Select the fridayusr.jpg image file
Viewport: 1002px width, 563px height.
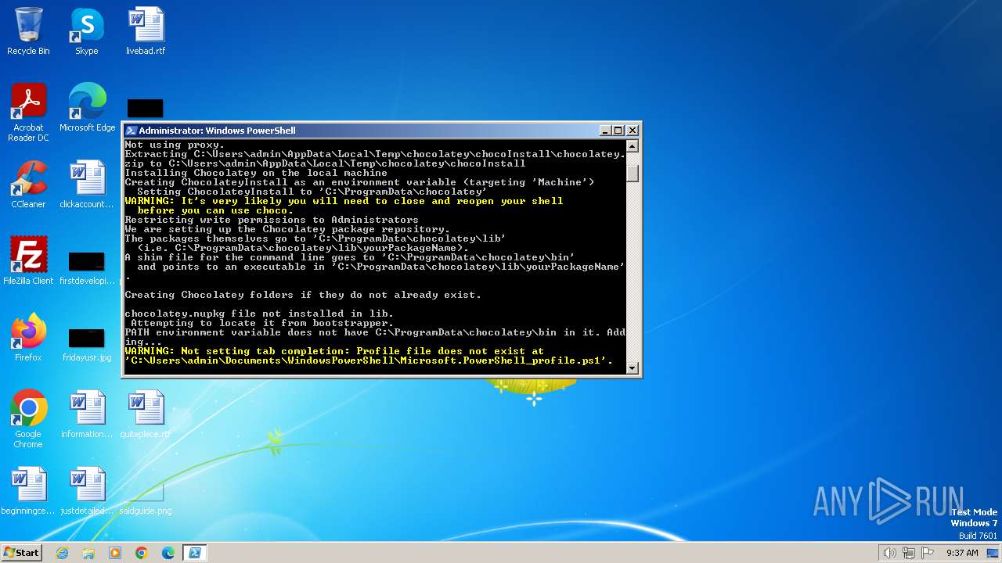(x=87, y=344)
